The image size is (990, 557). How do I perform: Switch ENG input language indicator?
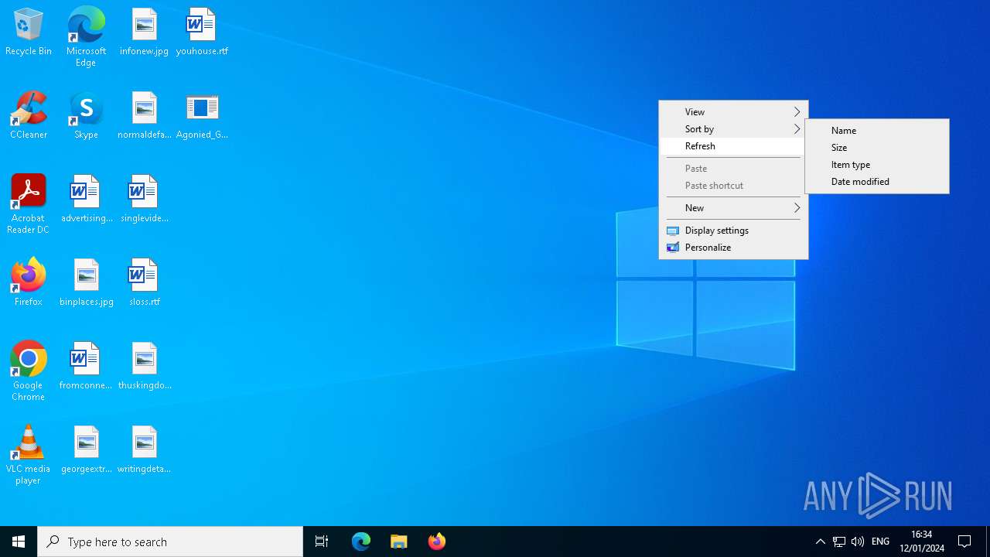pos(880,542)
